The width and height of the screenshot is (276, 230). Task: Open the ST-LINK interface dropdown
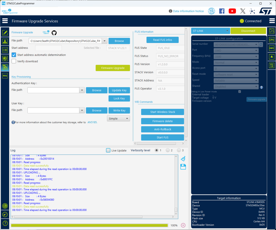point(210,31)
